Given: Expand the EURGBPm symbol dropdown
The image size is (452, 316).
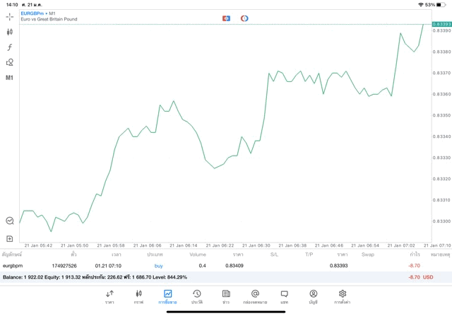Looking at the screenshot, I should [x=34, y=13].
